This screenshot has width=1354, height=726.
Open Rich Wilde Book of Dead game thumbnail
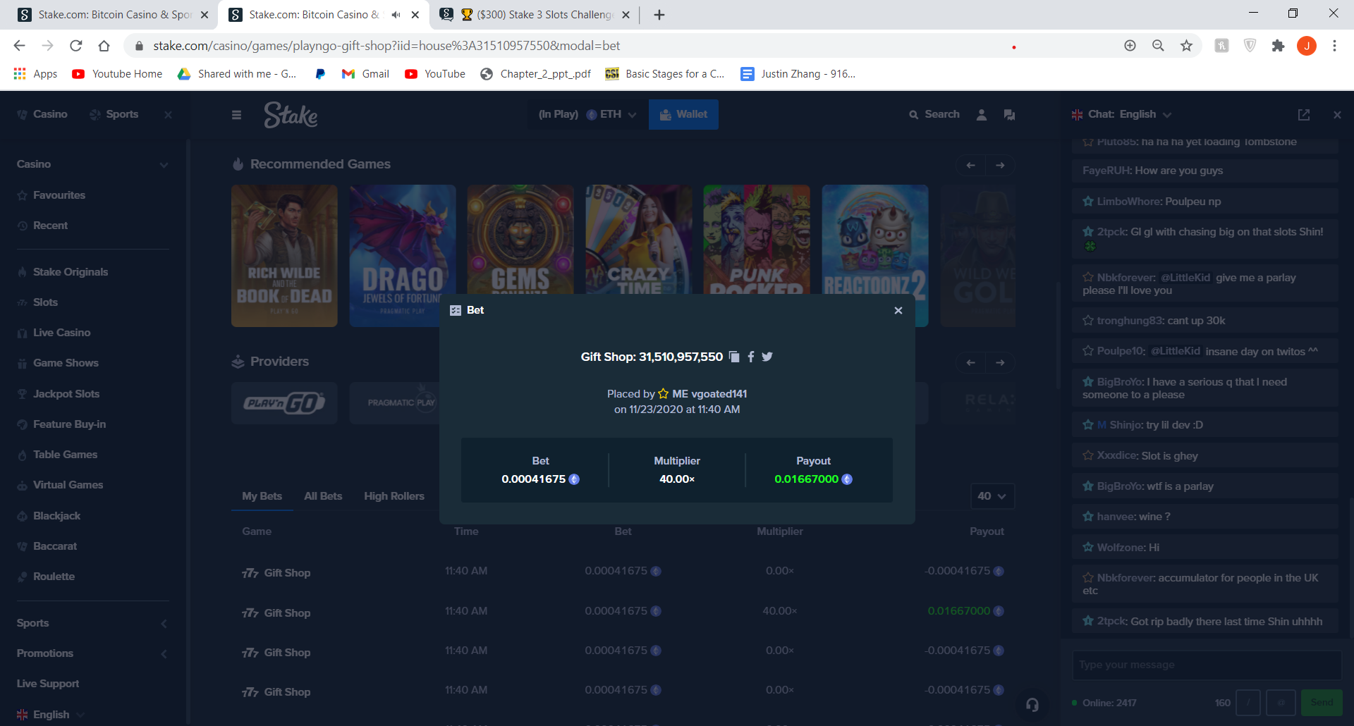click(284, 256)
